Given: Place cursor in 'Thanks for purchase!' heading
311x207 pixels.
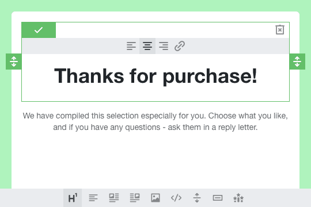Looking at the screenshot, I should (155, 76).
